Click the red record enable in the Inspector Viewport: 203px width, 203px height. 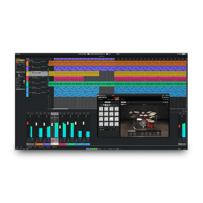[x=17, y=63]
